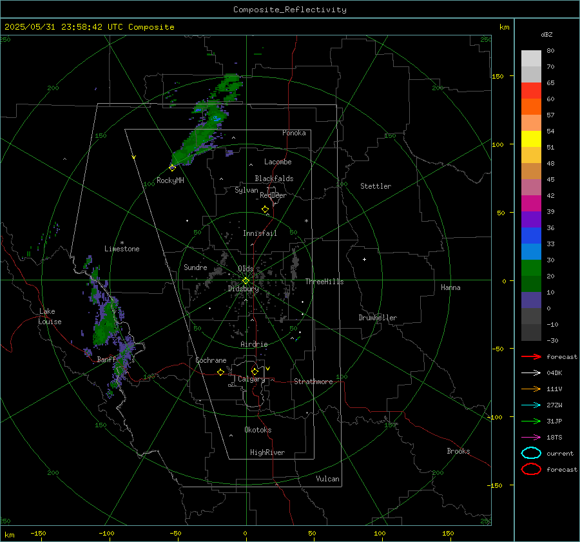Click the green 31JP arrow in legend
The height and width of the screenshot is (542, 580).
pos(532,421)
